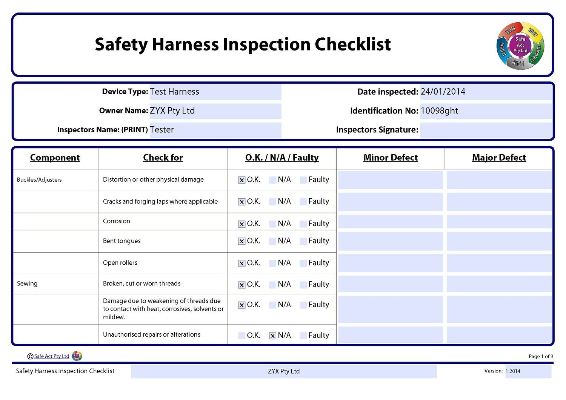Click the small footer Safe Act logo icon
566x400 pixels.
coord(77,356)
